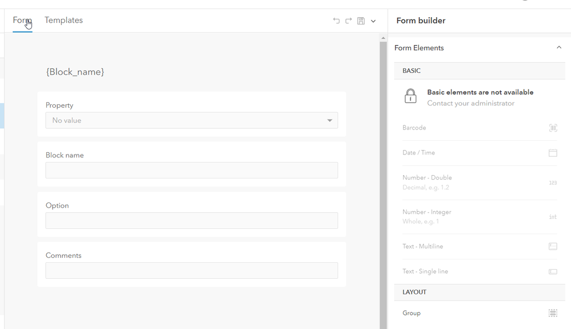Open the Property dropdown
Image resolution: width=571 pixels, height=329 pixels.
point(191,120)
